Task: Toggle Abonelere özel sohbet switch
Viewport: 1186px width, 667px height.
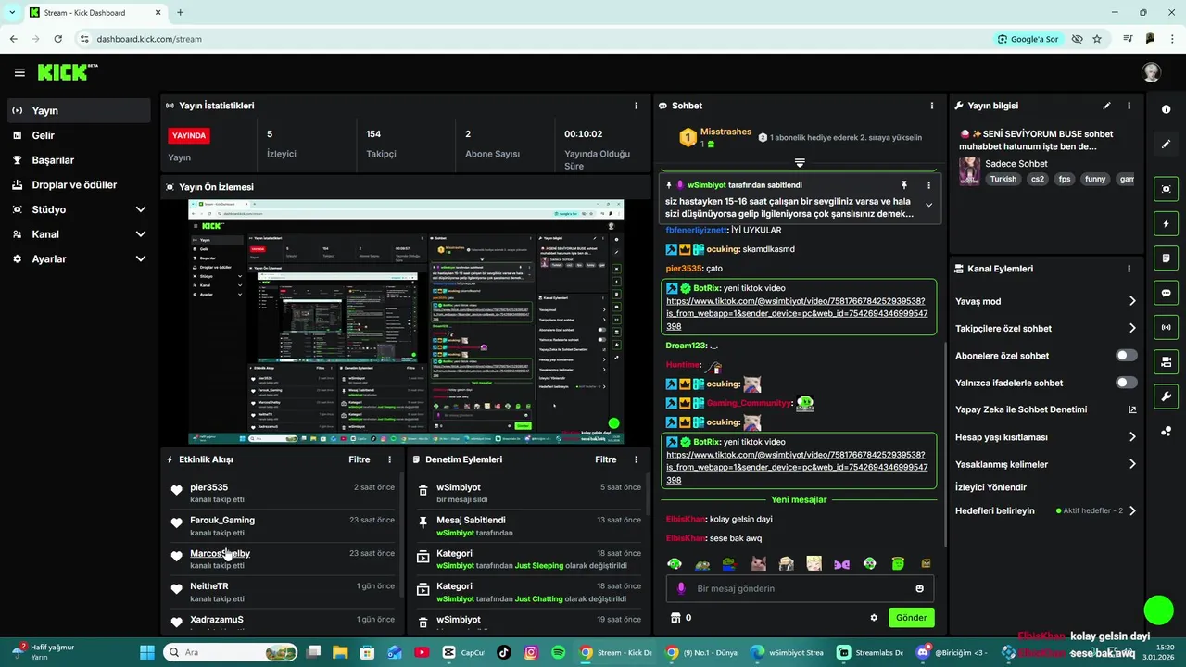Action: click(x=1127, y=356)
